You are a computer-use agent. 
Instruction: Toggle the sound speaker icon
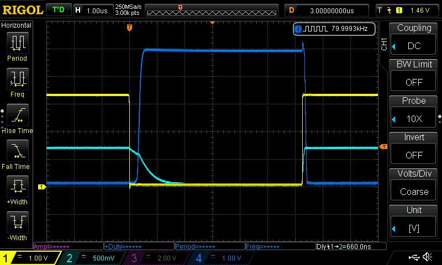click(427, 257)
